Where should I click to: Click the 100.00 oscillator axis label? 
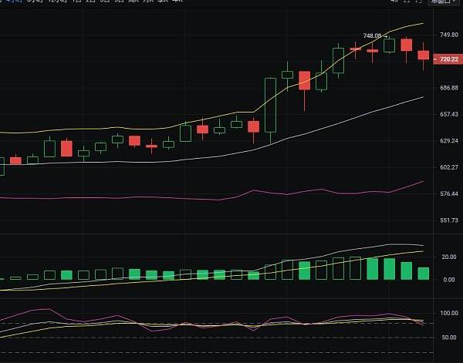click(x=448, y=314)
